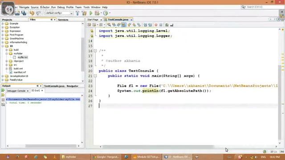Open the Debug Project dropdown arrow
285x160 pixels.
[101, 13]
